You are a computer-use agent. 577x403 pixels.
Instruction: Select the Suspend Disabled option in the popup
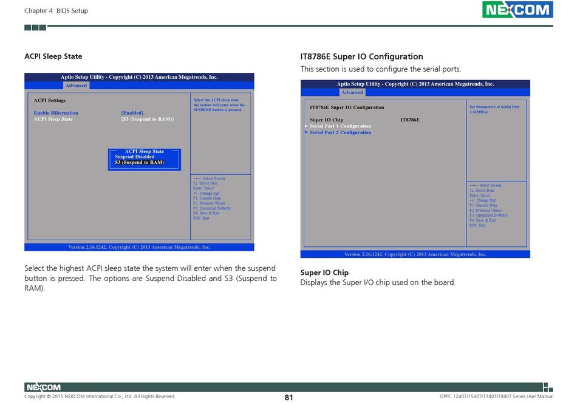[x=135, y=157]
